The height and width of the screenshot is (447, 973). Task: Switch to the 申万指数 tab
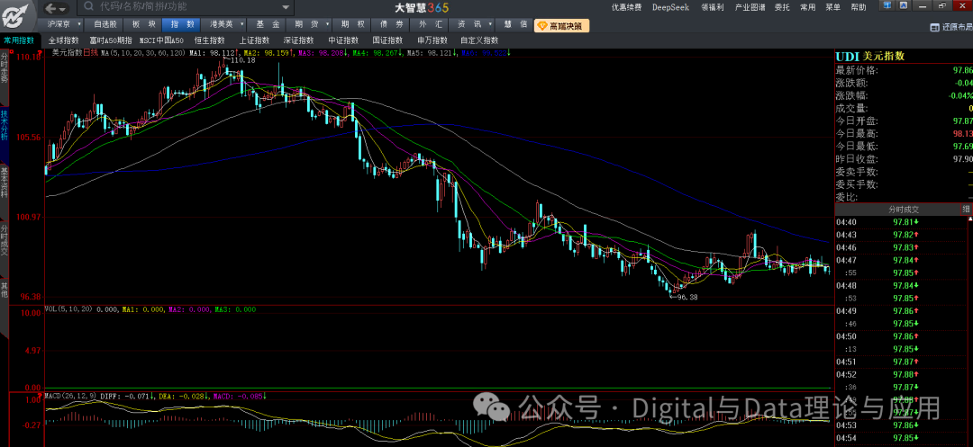pyautogui.click(x=432, y=40)
